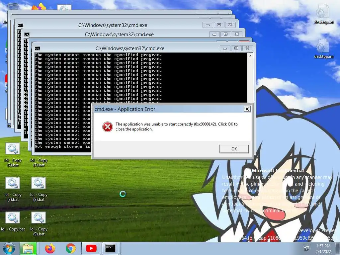
Task: Minimize the front cmd.exe window
Action: pos(225,48)
